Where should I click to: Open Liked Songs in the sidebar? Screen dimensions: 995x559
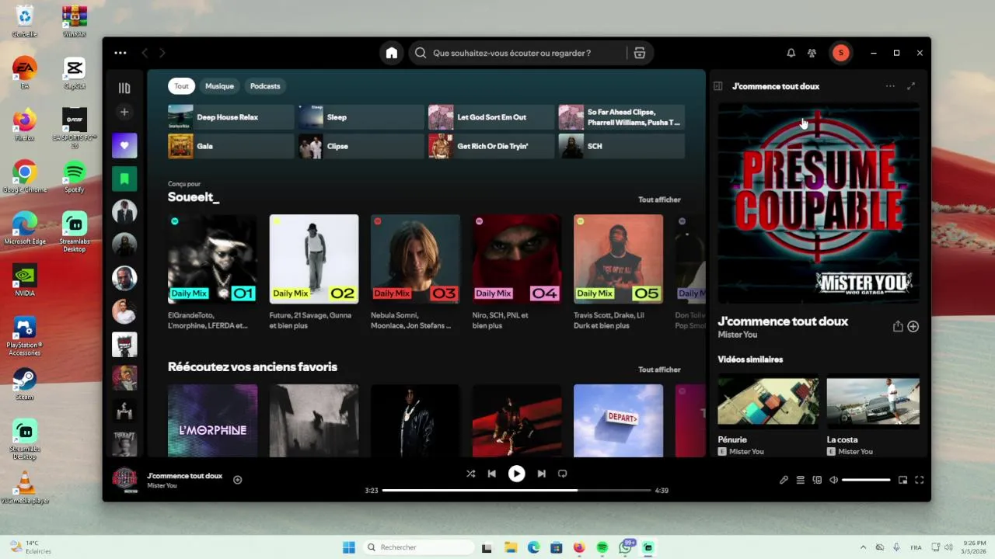(x=124, y=145)
